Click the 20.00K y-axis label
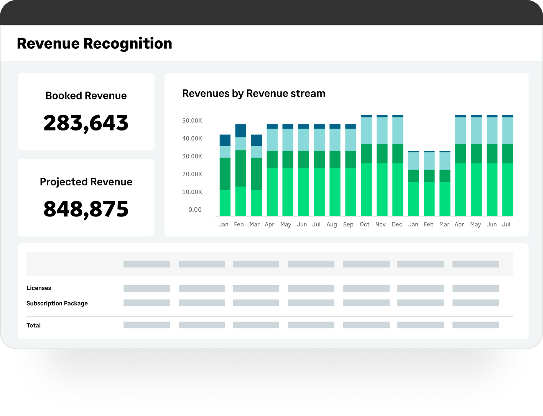Image resolution: width=543 pixels, height=416 pixels. click(x=192, y=174)
